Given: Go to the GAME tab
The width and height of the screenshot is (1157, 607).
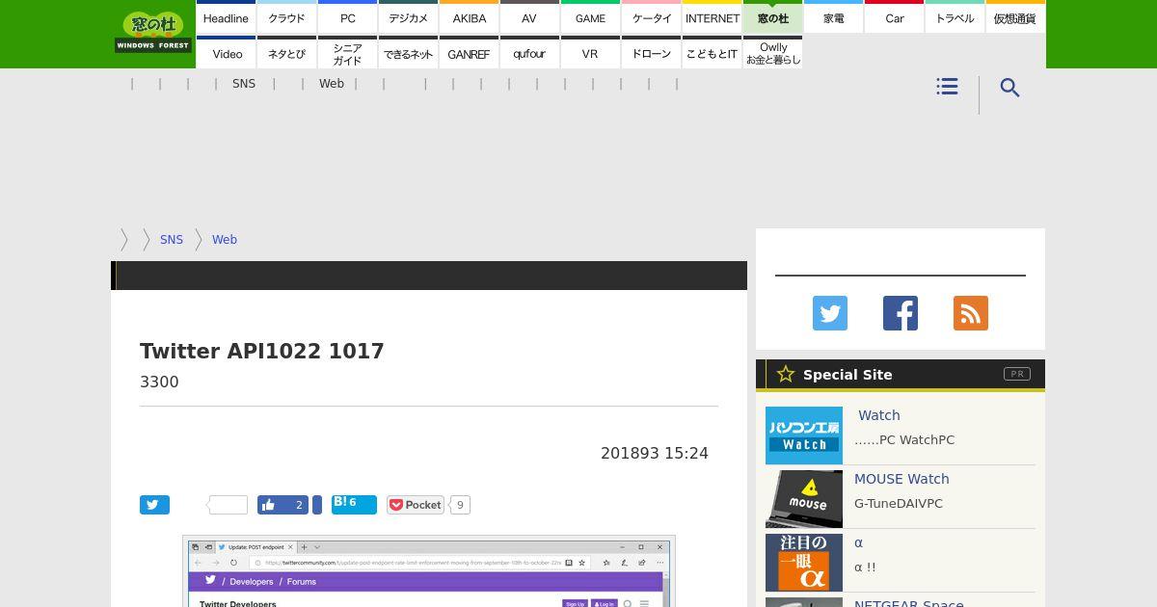Looking at the screenshot, I should 590,18.
